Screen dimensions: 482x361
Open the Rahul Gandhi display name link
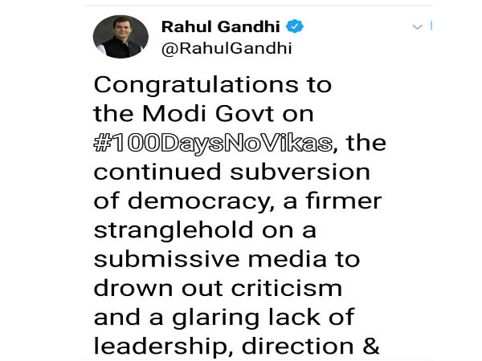click(x=222, y=26)
